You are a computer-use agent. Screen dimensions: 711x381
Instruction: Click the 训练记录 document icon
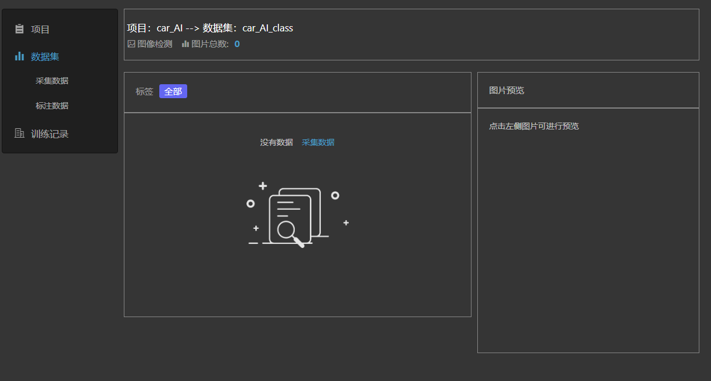click(19, 134)
